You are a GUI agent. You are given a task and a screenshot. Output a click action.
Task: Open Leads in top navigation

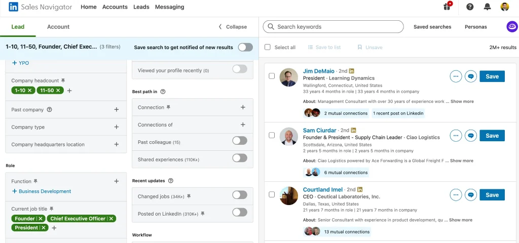(x=141, y=7)
